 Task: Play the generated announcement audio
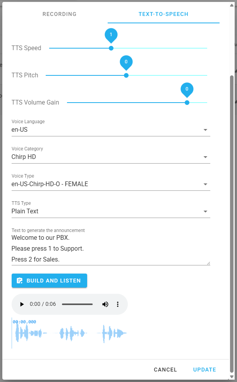click(22, 304)
